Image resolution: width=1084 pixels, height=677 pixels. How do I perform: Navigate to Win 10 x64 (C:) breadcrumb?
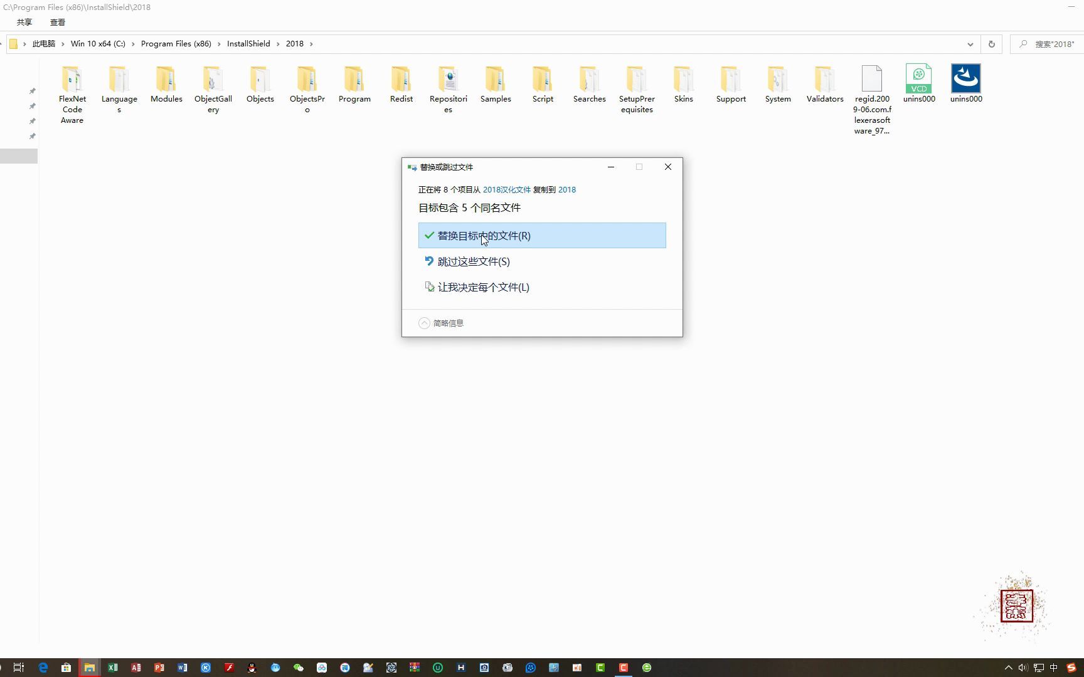coord(98,44)
